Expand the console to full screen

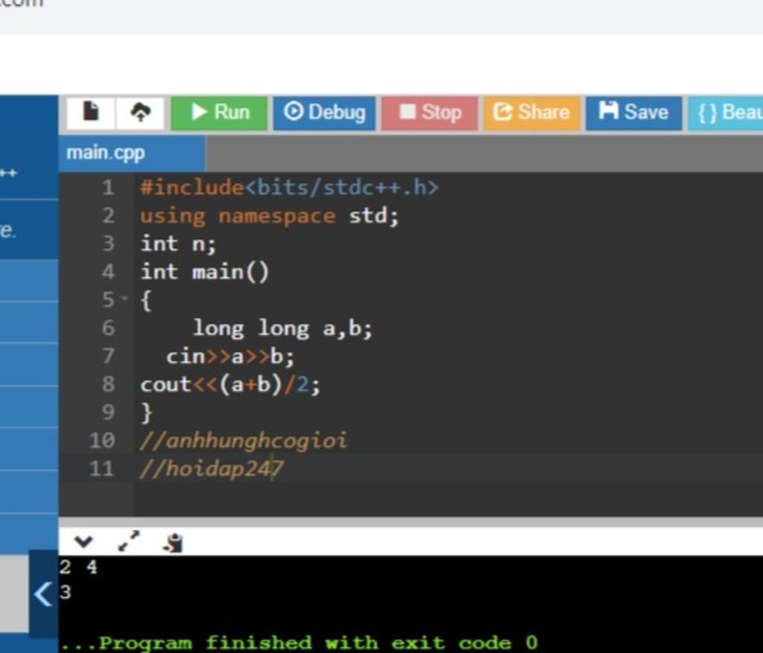(x=129, y=541)
